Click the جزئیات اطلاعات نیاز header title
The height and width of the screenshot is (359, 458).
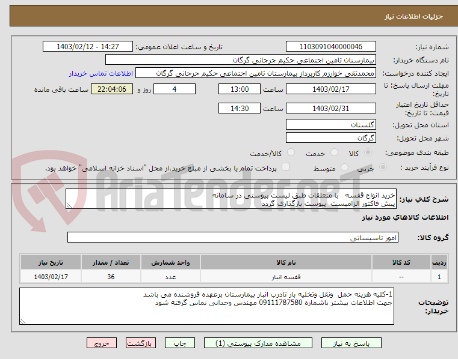coord(413,16)
